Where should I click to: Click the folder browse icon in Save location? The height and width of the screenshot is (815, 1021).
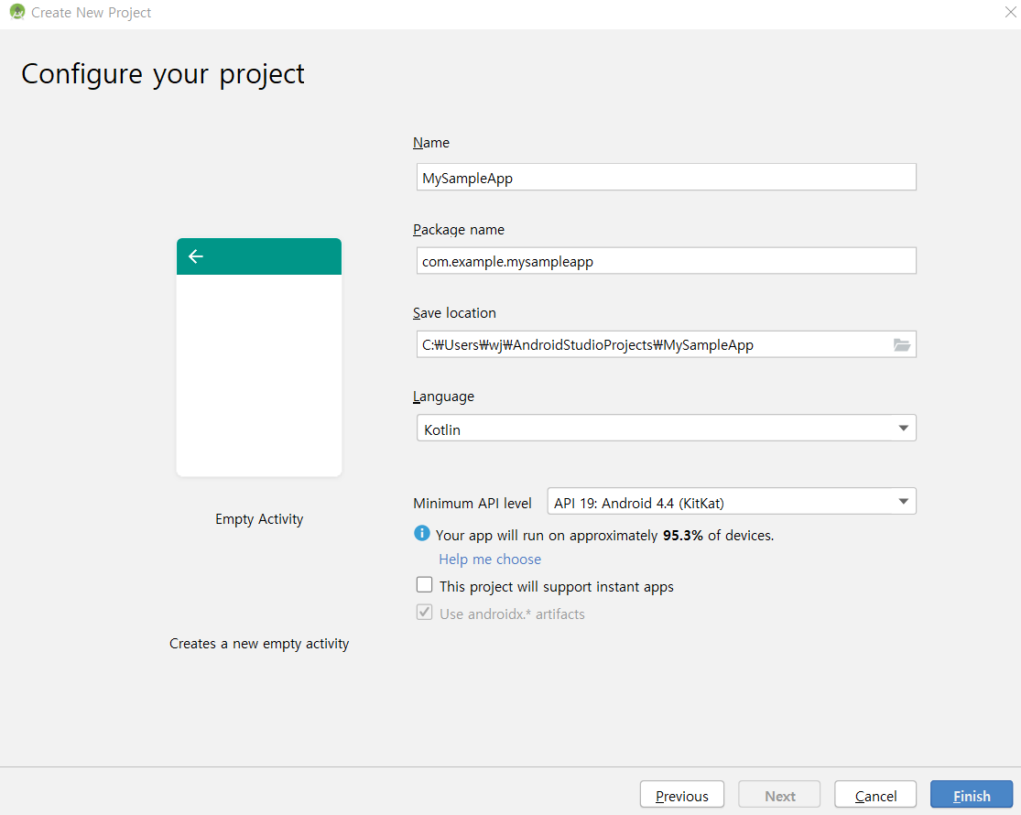click(901, 345)
